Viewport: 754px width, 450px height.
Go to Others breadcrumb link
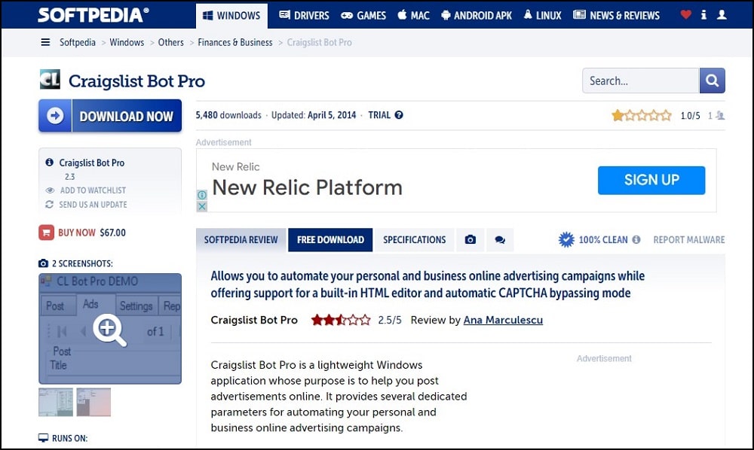point(170,42)
